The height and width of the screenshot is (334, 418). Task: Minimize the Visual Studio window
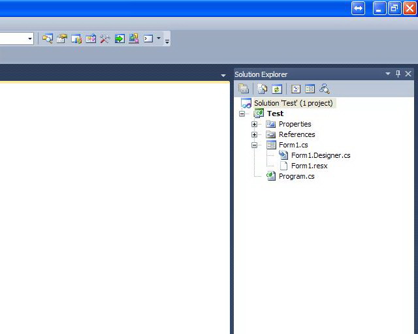[379, 8]
